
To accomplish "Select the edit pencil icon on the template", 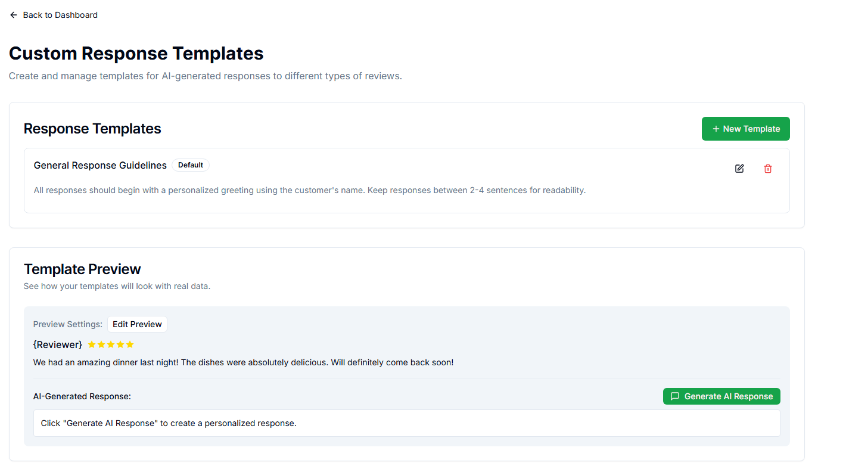I will point(739,169).
